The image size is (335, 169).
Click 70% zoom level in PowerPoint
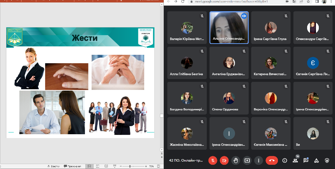tap(151, 166)
